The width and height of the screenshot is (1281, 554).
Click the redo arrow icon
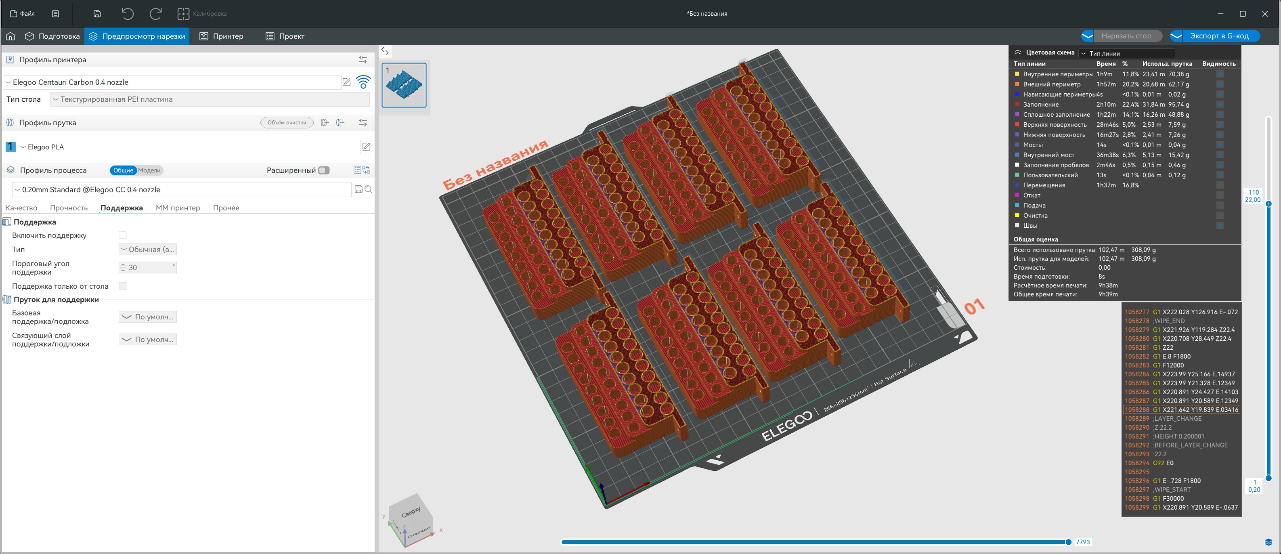pyautogui.click(x=155, y=14)
